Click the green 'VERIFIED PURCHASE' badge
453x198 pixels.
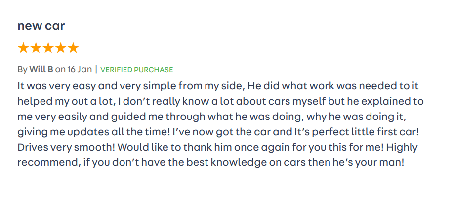tap(137, 70)
